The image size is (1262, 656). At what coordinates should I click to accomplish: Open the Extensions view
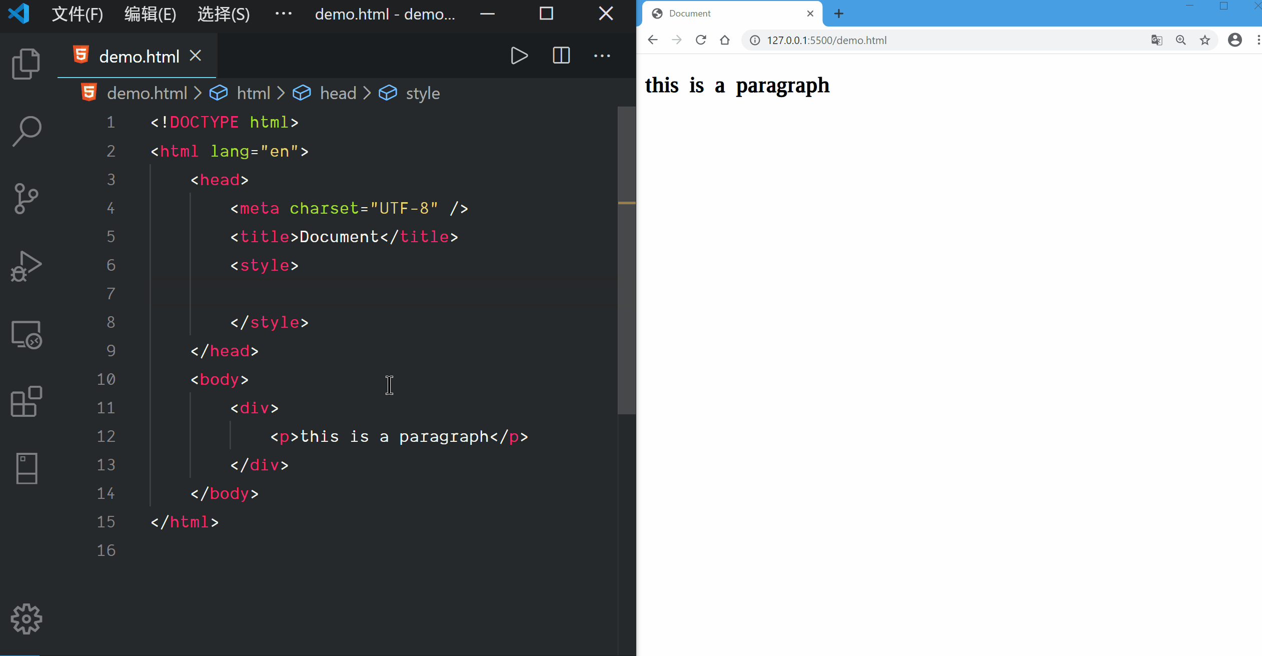[26, 401]
